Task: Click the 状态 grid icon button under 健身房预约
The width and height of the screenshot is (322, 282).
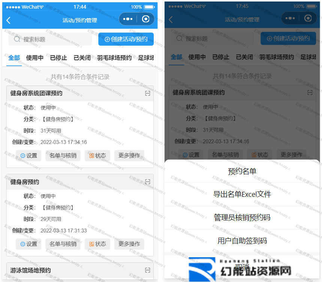Action: pos(97,244)
